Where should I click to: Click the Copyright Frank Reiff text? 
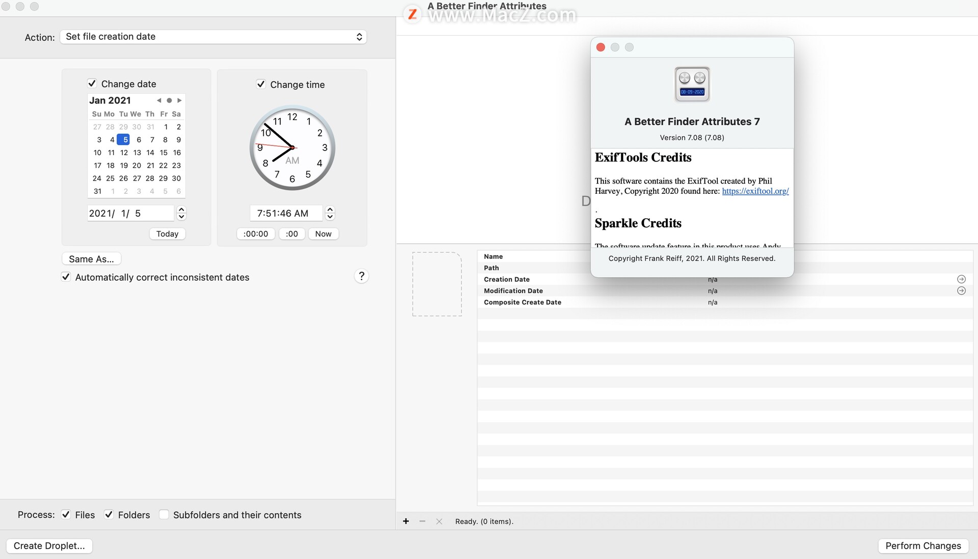[692, 258]
